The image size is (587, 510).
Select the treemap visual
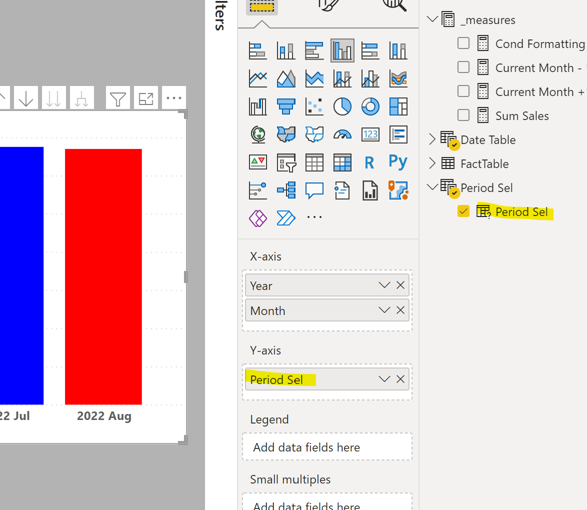398,106
